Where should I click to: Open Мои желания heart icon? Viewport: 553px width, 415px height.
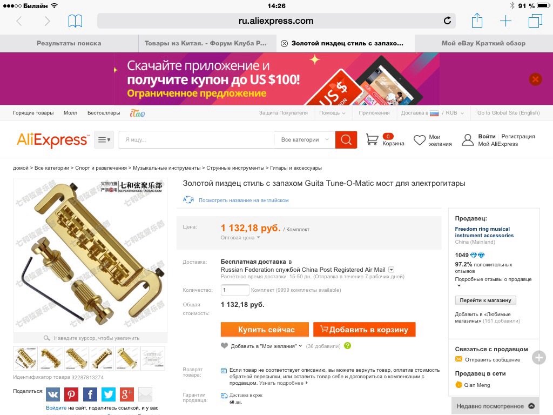(419, 140)
